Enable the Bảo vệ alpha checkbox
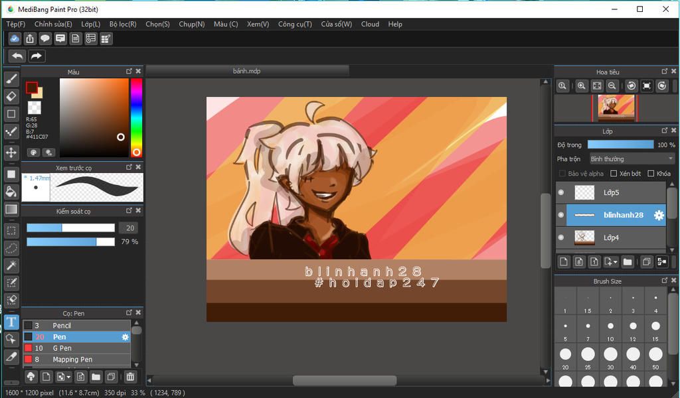Viewport: 680px width, 398px height. pyautogui.click(x=562, y=174)
